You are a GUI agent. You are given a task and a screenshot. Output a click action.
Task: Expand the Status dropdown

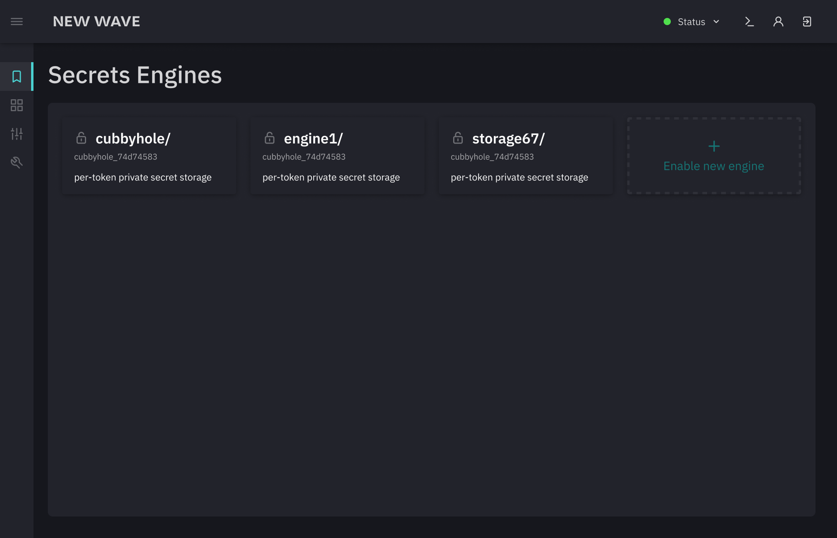[692, 22]
